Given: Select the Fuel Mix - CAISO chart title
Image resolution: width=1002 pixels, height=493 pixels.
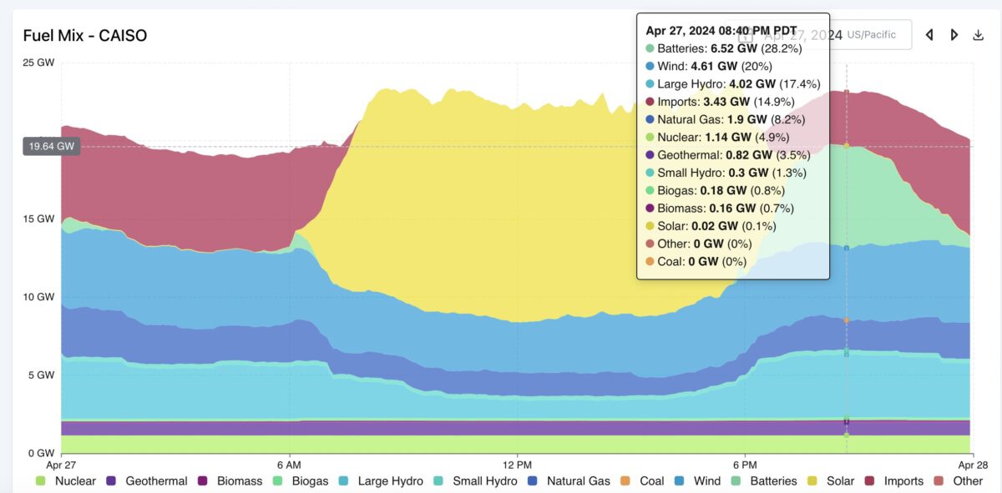Looking at the screenshot, I should pyautogui.click(x=83, y=35).
